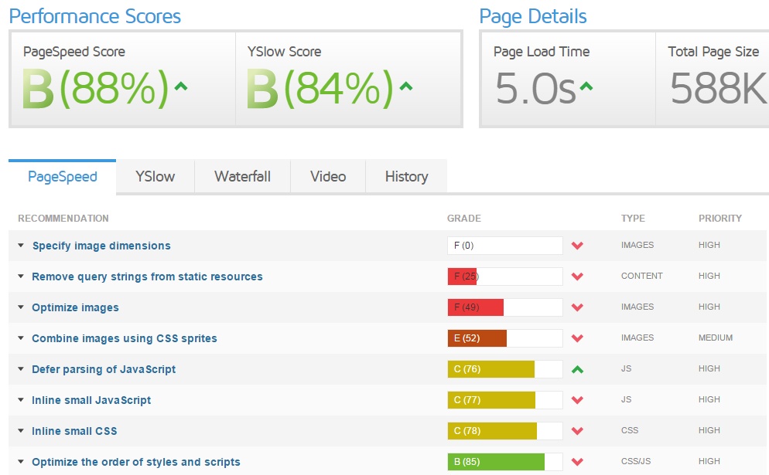The image size is (769, 475).
Task: Open the Optimize images recommendation link
Action: click(x=75, y=307)
